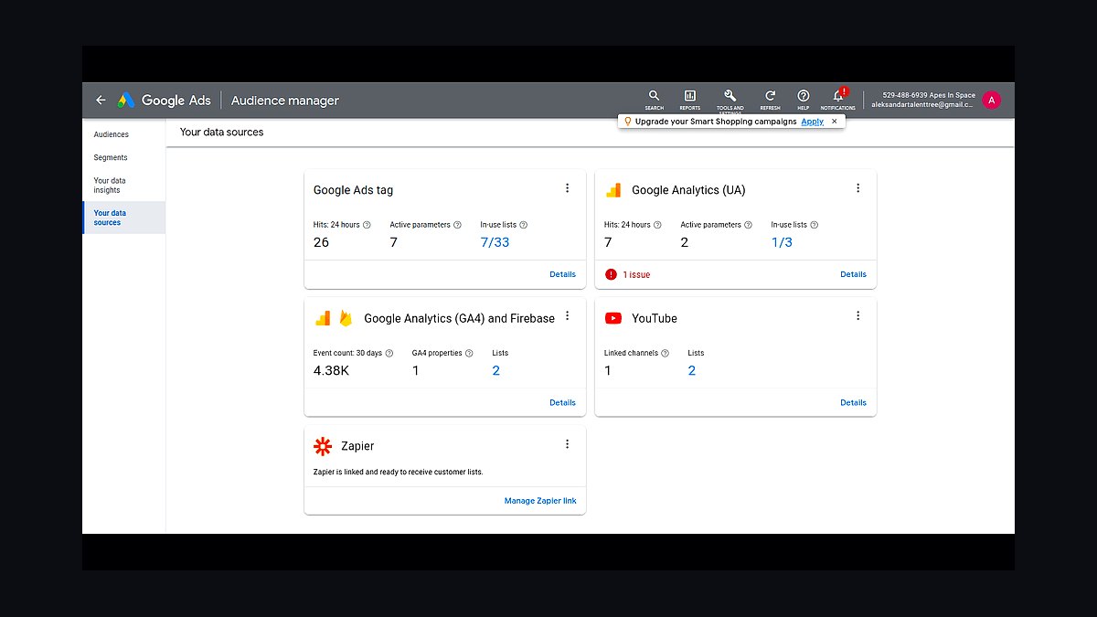Click the Google Analytics (UA) logo icon
Viewport: 1097px width, 617px height.
click(613, 190)
